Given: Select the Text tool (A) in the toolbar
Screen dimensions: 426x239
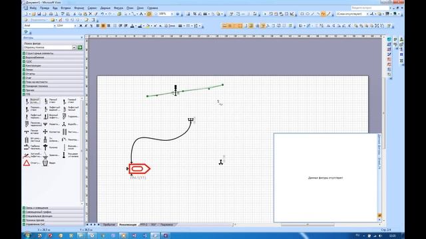Looking at the screenshot, I should coord(141,14).
